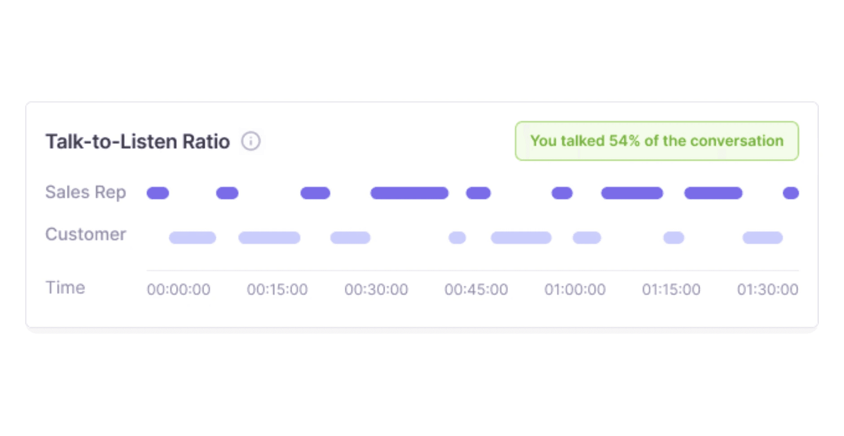This screenshot has height=436, width=844.
Task: Click the green 54% conversation summary badge
Action: point(657,141)
